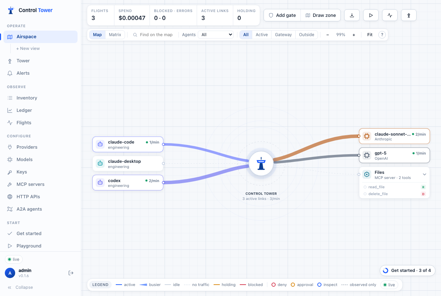Filter the map to Gateway

tap(284, 35)
